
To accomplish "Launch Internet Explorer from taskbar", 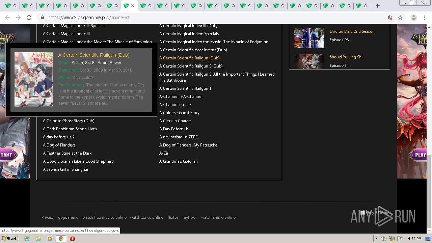I will pos(27,239).
